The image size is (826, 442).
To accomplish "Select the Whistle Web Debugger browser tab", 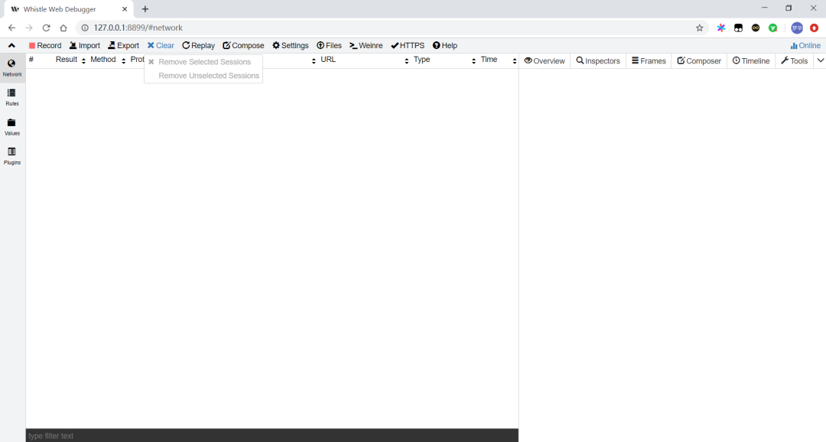I will (69, 9).
